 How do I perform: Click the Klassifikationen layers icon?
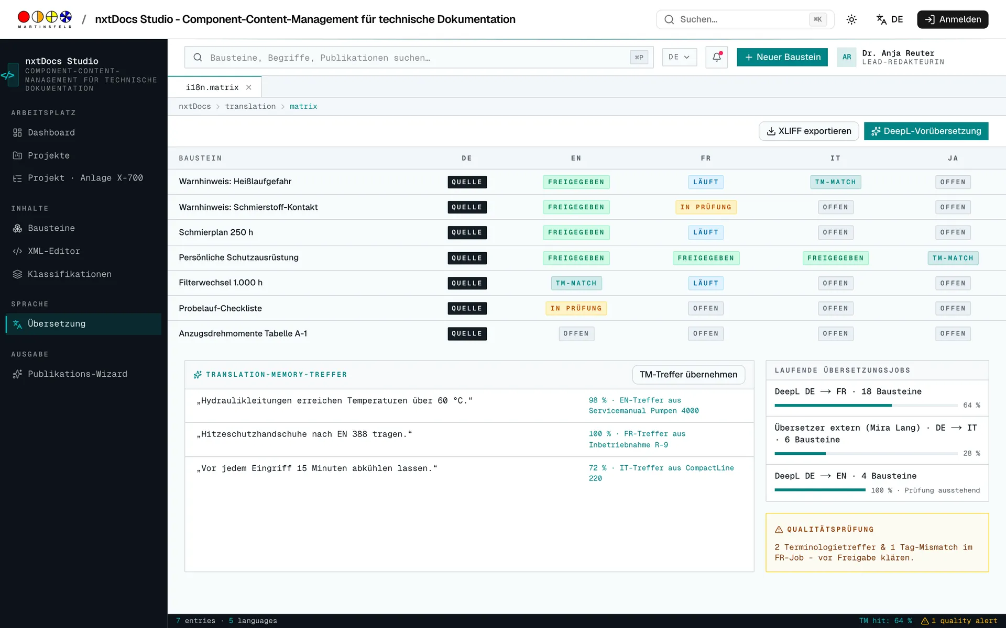pos(17,274)
